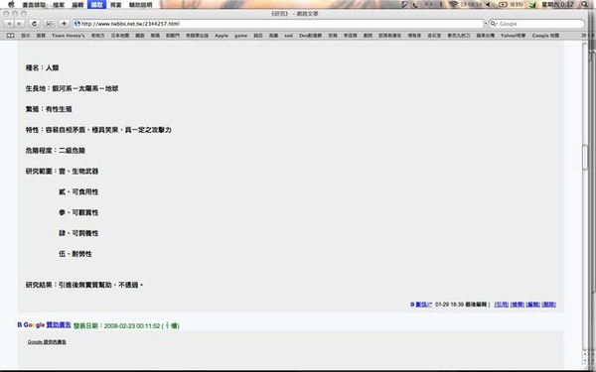Click the text 繁殖:有性生殖
The width and height of the screenshot is (596, 372).
pos(49,109)
